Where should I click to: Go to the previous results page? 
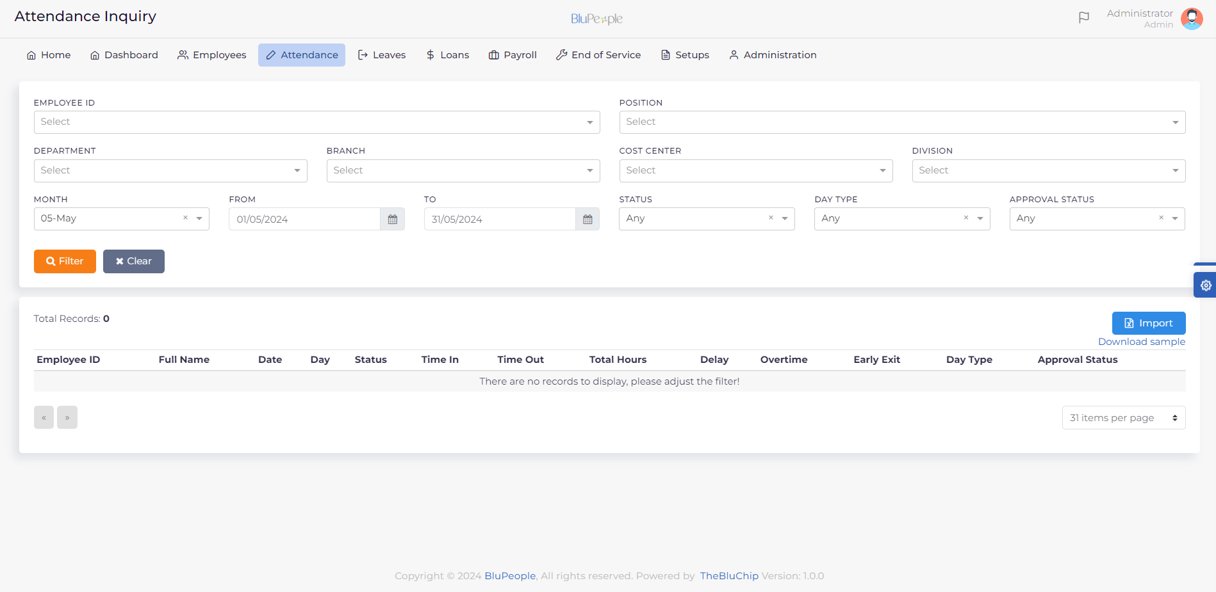44,418
